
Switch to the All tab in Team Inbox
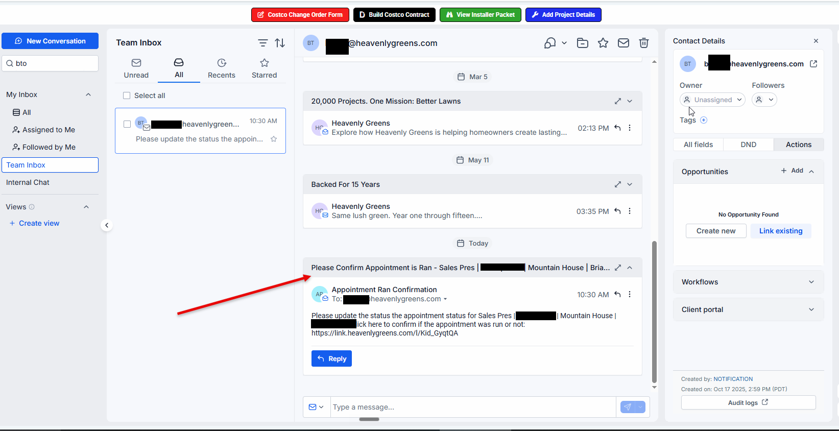(179, 69)
